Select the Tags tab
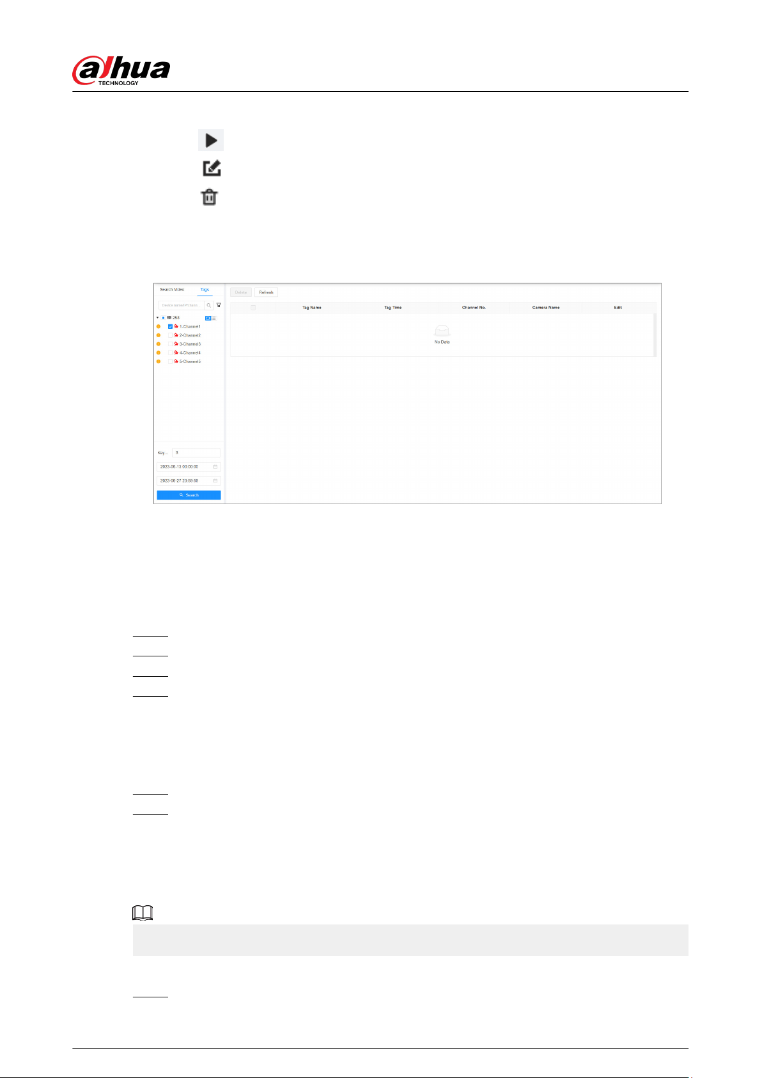 [x=205, y=290]
